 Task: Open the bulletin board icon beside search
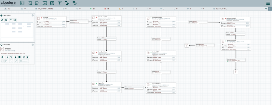point(270,9)
